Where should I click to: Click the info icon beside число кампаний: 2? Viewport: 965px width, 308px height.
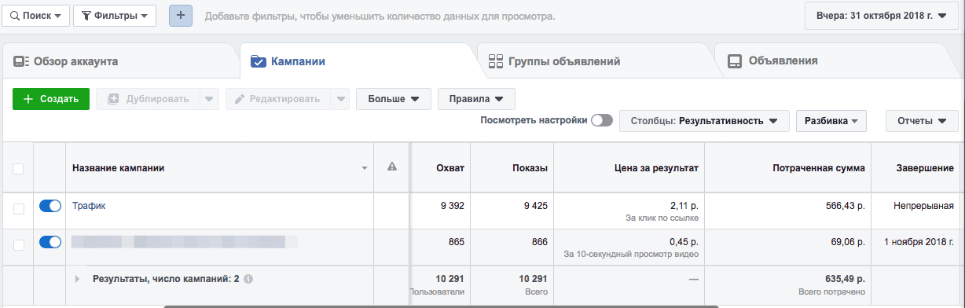(248, 278)
